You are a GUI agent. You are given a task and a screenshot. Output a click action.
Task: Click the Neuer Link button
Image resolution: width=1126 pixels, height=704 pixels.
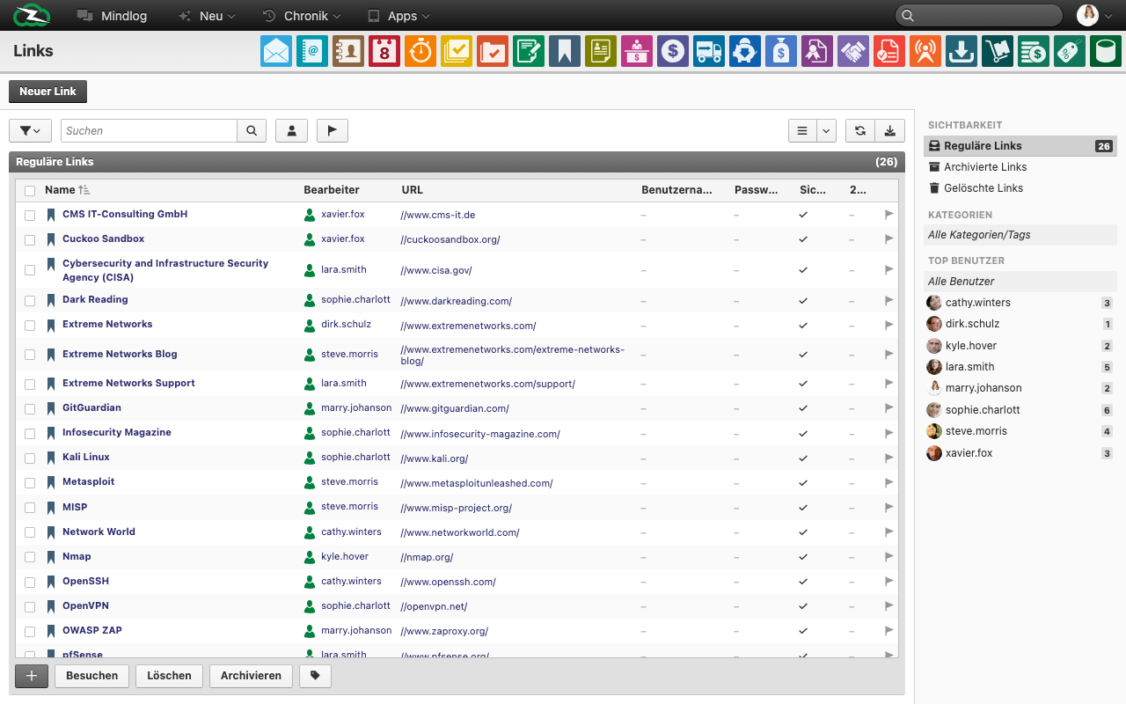coord(48,92)
